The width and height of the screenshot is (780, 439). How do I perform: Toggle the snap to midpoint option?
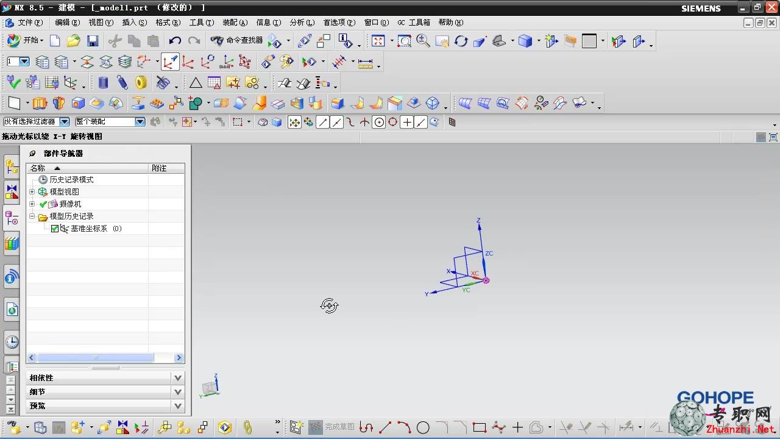coord(336,122)
